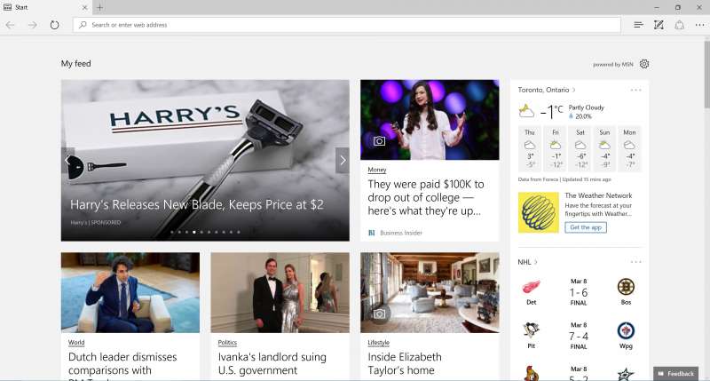Select Thursday forecast column
710x381 pixels.
pos(529,148)
